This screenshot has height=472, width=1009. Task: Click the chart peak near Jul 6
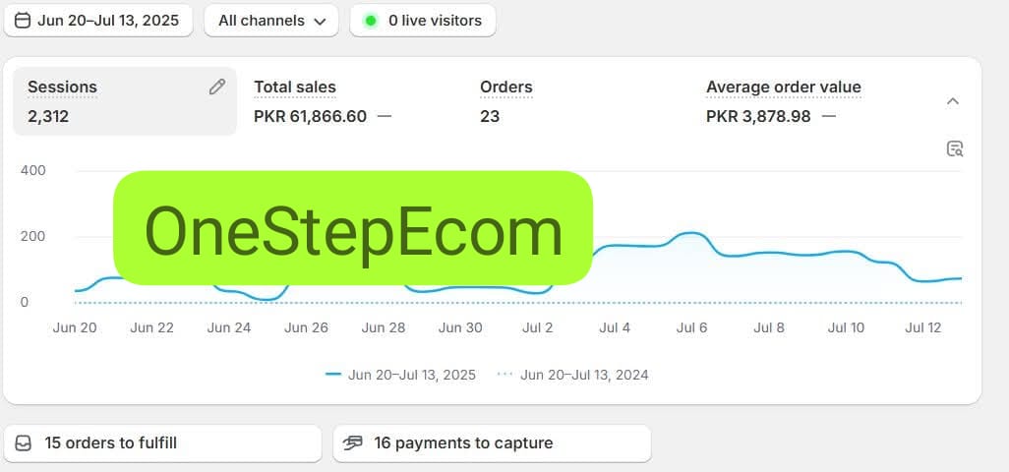pos(691,233)
